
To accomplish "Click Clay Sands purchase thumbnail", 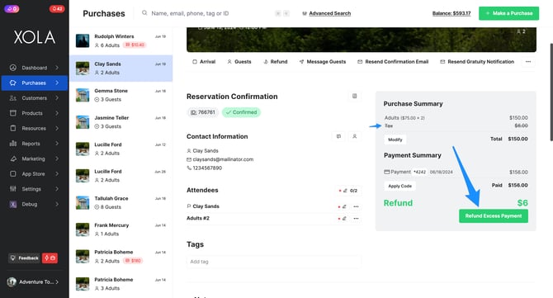I will [83, 69].
